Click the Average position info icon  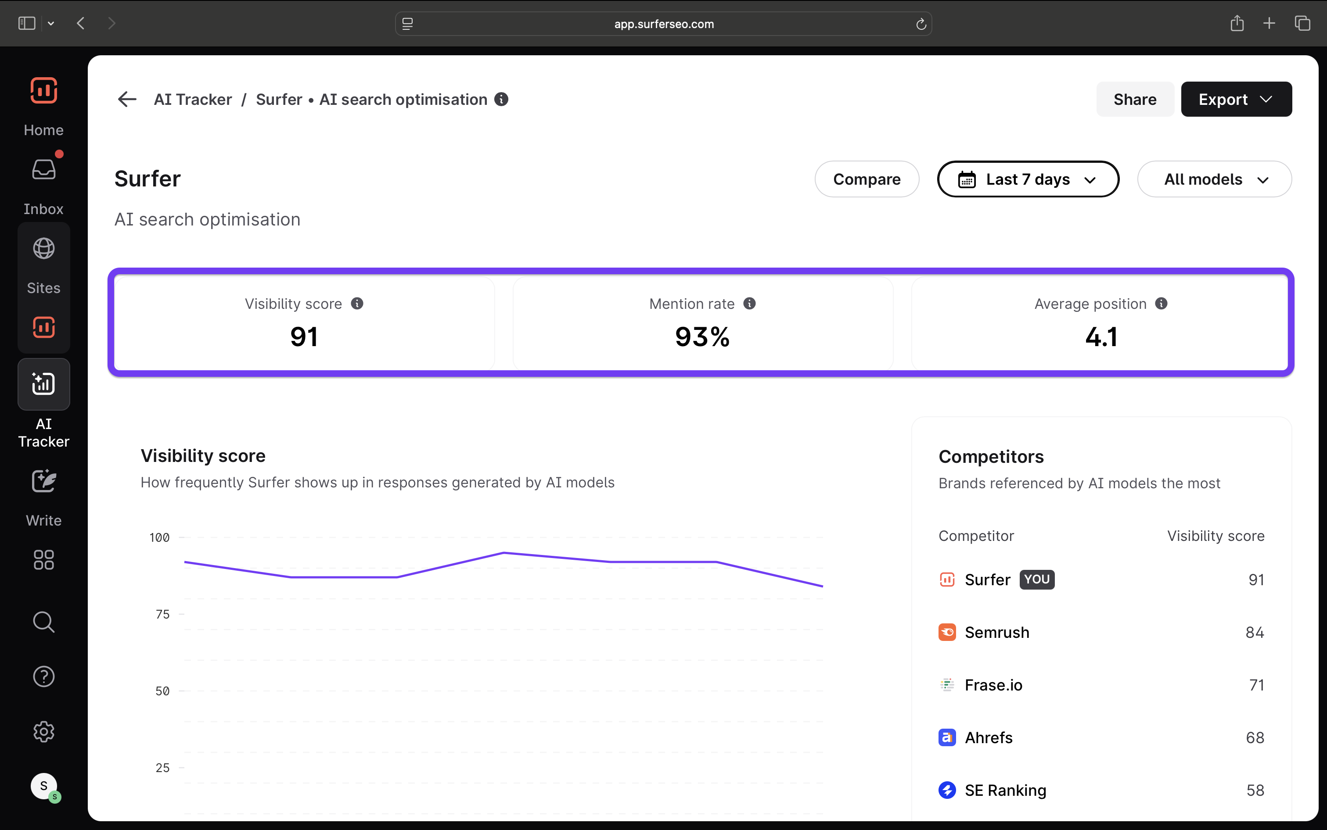click(x=1161, y=304)
